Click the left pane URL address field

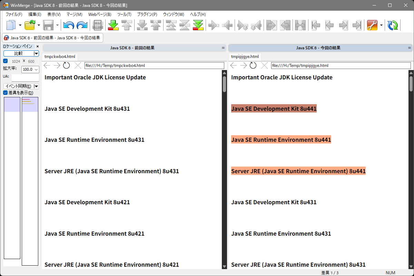(x=154, y=66)
